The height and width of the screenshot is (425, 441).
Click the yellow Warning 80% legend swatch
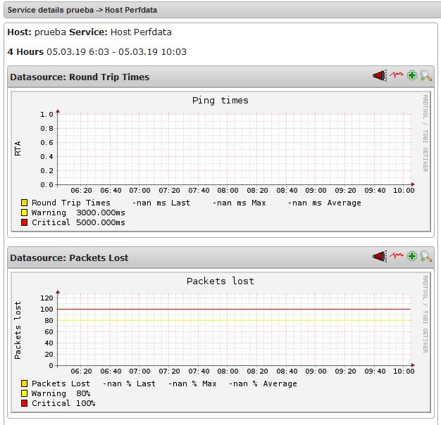(25, 394)
